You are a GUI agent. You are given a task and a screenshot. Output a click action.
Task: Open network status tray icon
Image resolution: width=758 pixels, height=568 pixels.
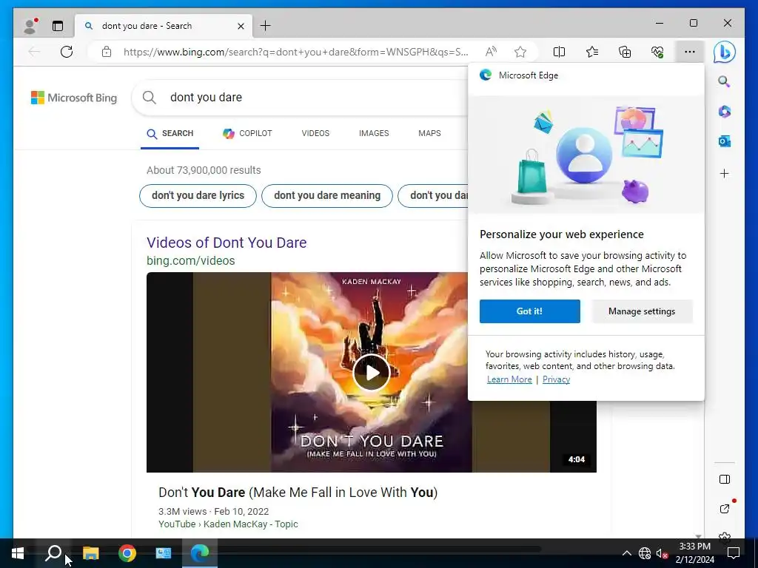pyautogui.click(x=645, y=553)
